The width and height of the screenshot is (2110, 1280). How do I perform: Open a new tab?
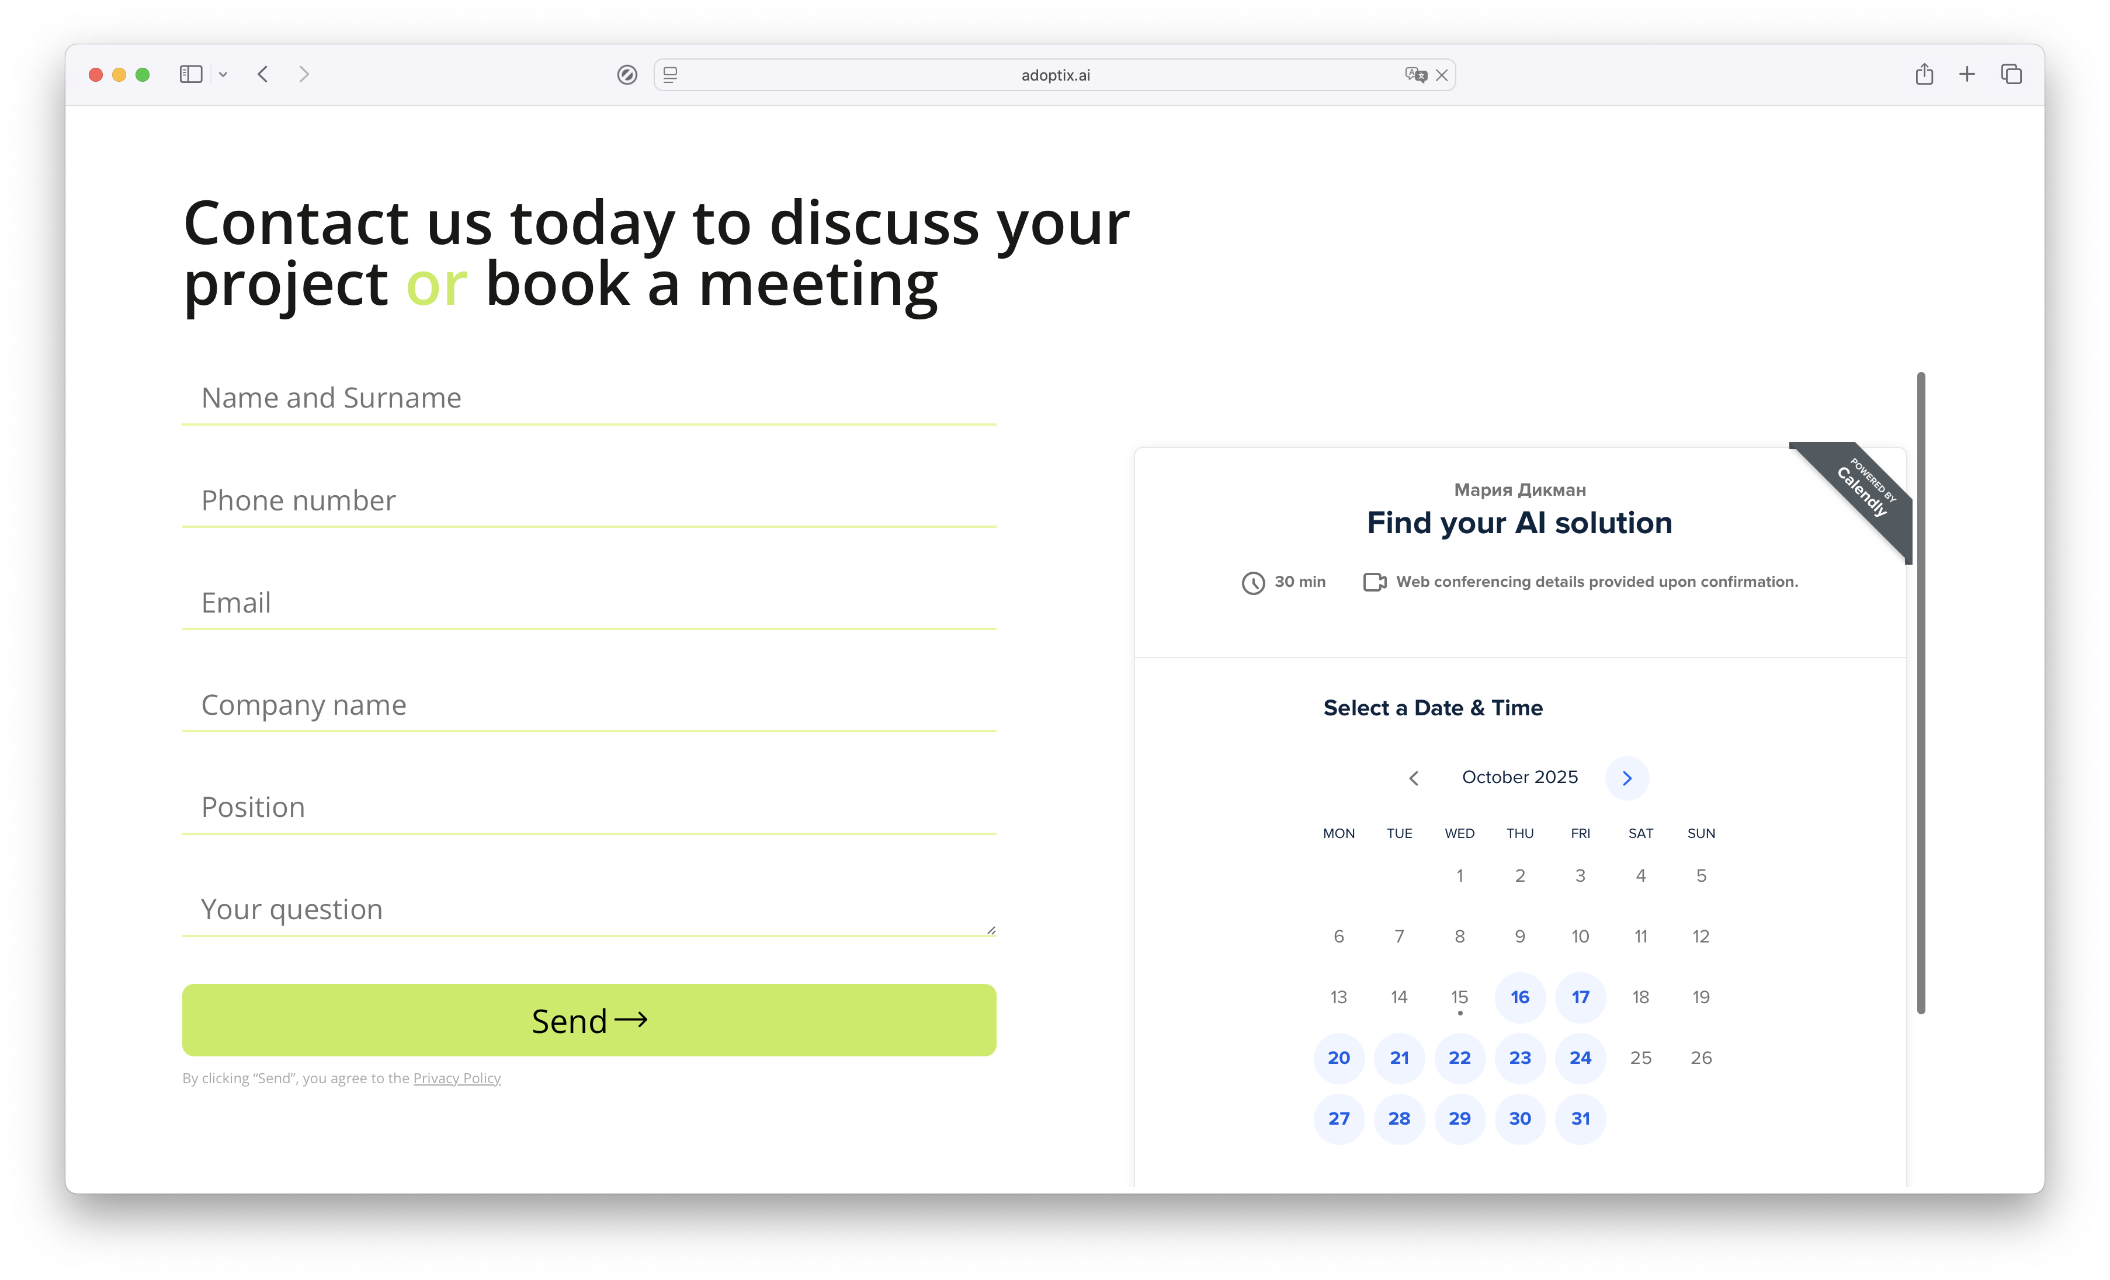1967,75
